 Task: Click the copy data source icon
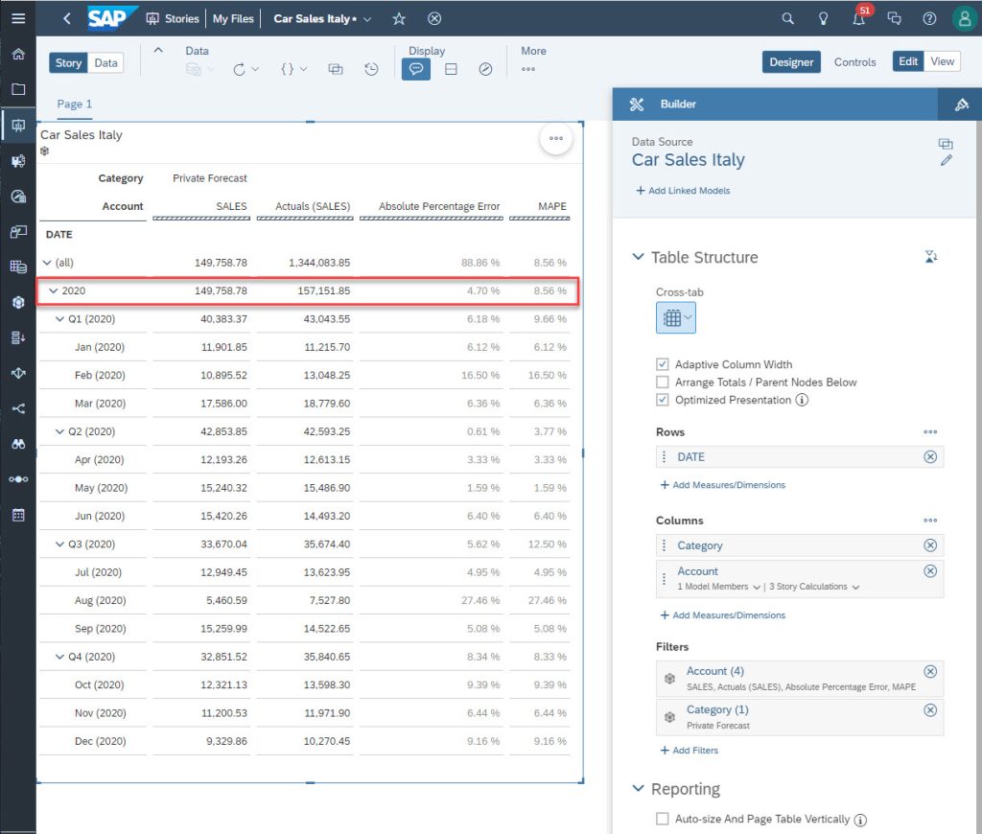pyautogui.click(x=946, y=144)
